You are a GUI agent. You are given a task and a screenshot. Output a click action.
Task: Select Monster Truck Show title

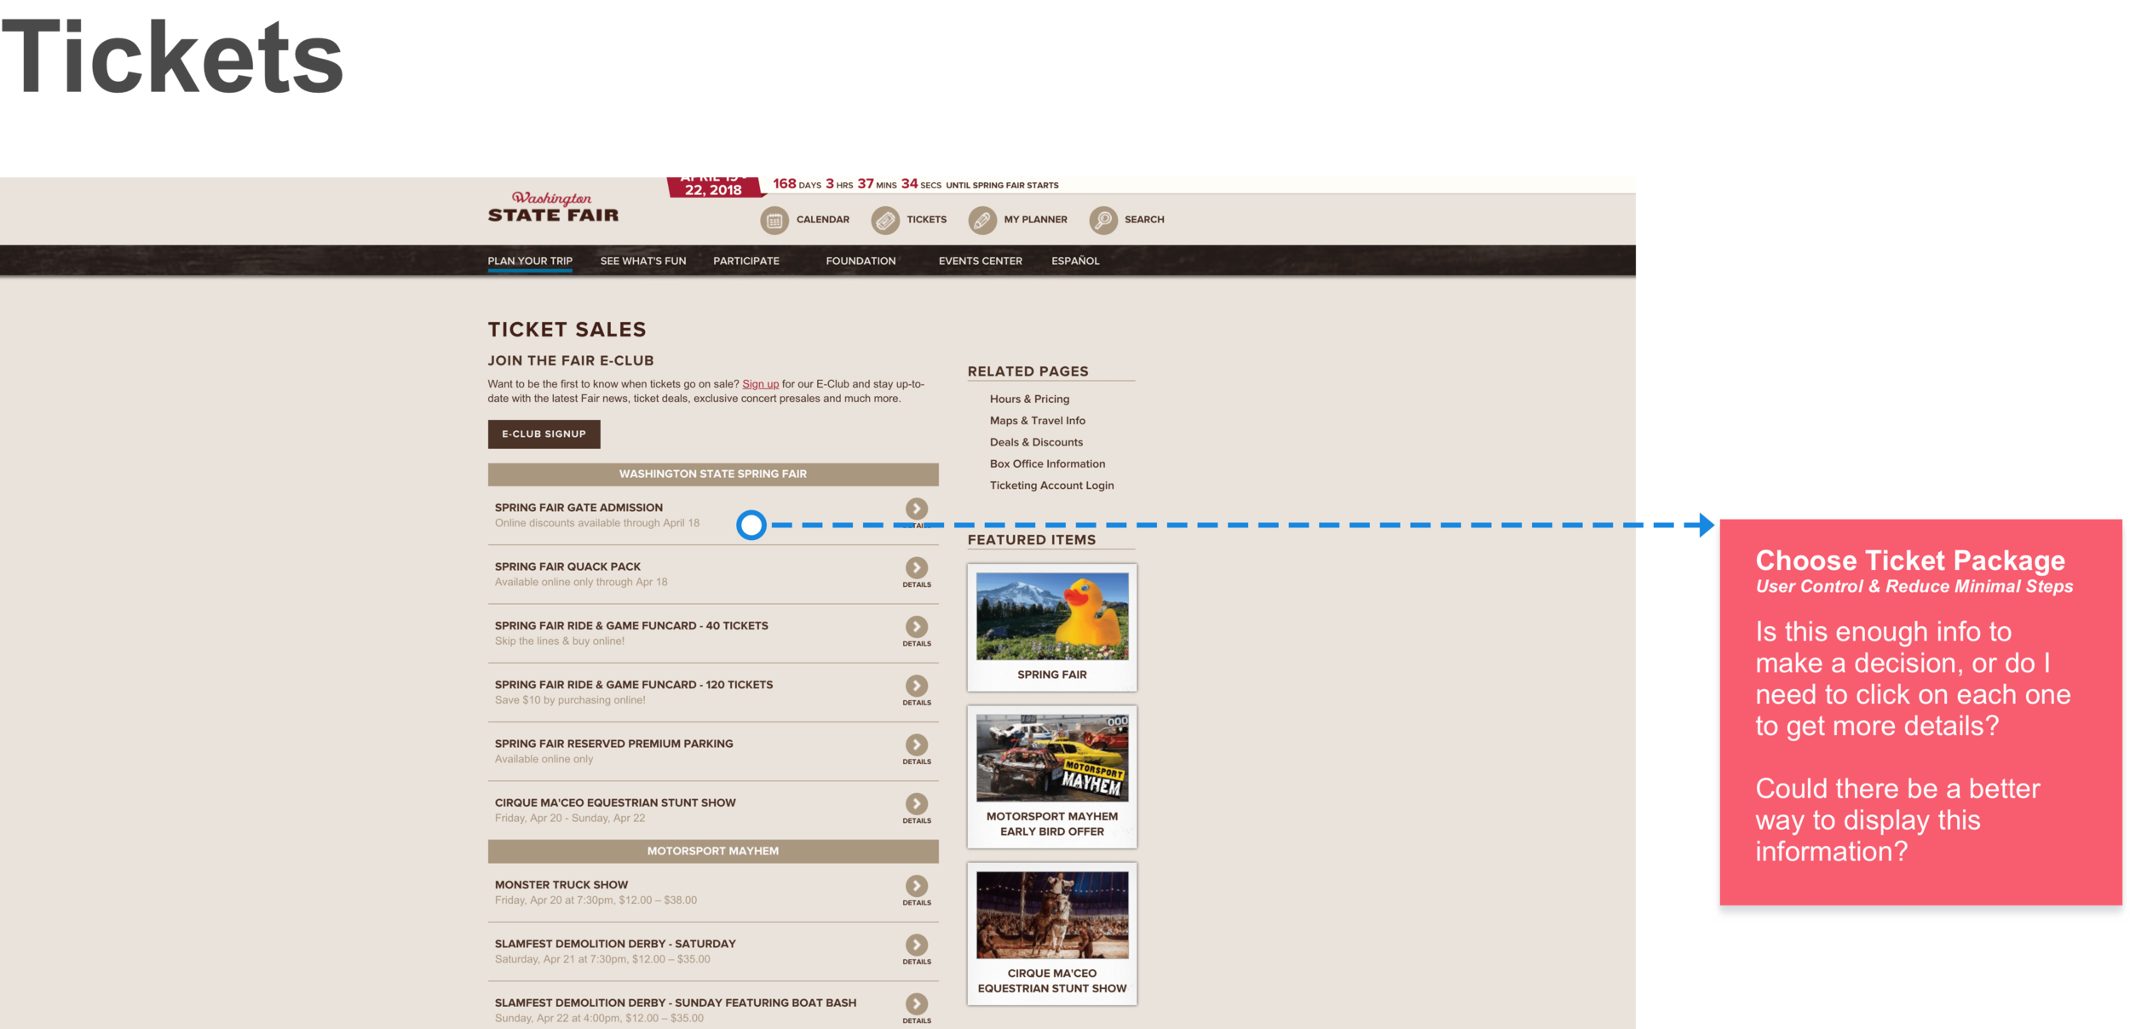[x=561, y=885]
